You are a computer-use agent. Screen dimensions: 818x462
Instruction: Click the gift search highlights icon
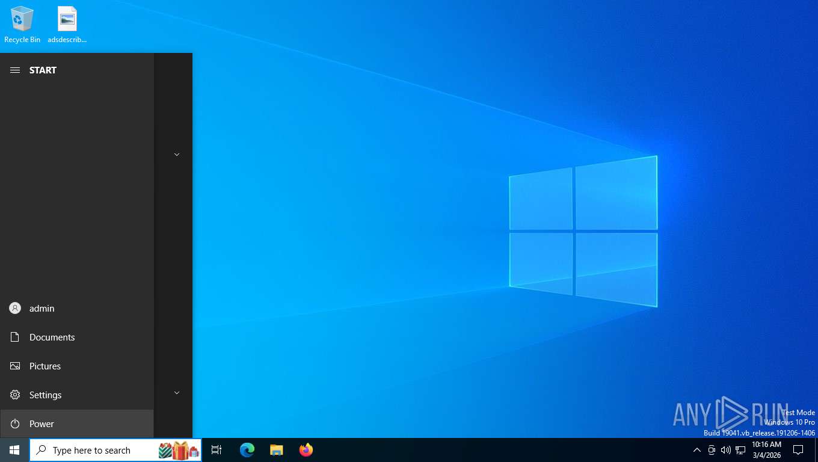pyautogui.click(x=179, y=450)
